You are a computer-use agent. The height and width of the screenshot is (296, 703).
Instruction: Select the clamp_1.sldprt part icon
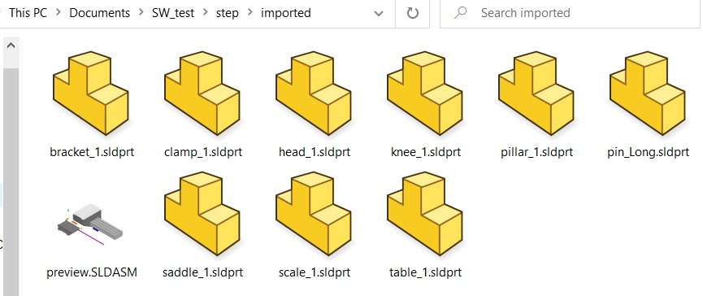coord(202,94)
